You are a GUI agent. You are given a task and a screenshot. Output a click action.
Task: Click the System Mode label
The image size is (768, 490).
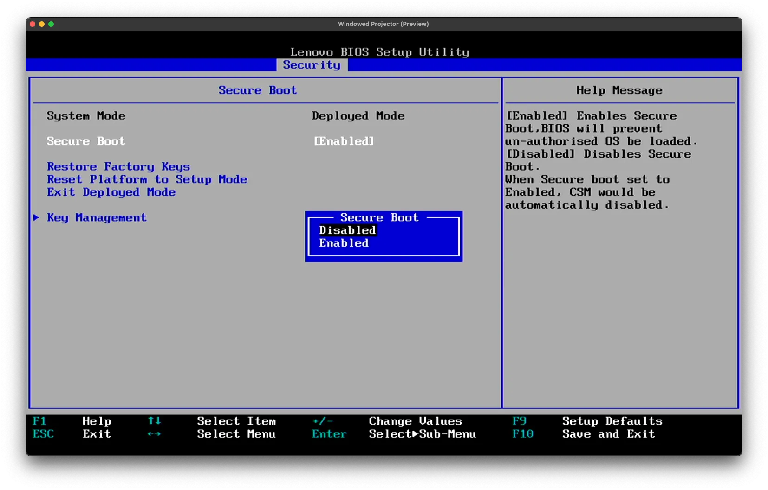pyautogui.click(x=86, y=116)
